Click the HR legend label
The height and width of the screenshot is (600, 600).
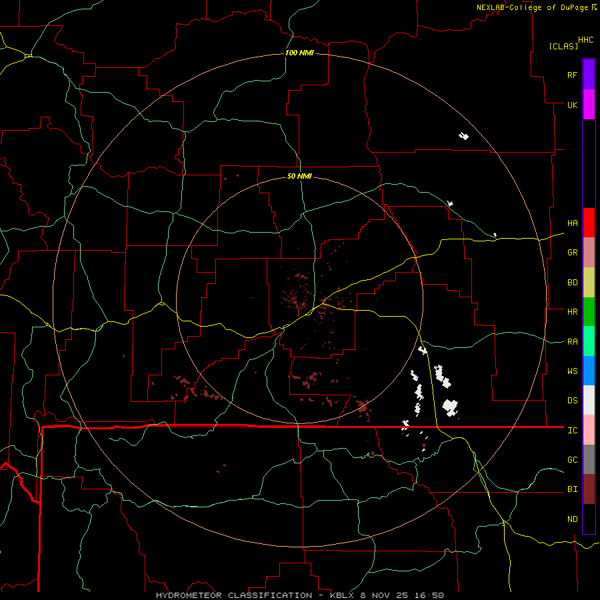pos(572,312)
